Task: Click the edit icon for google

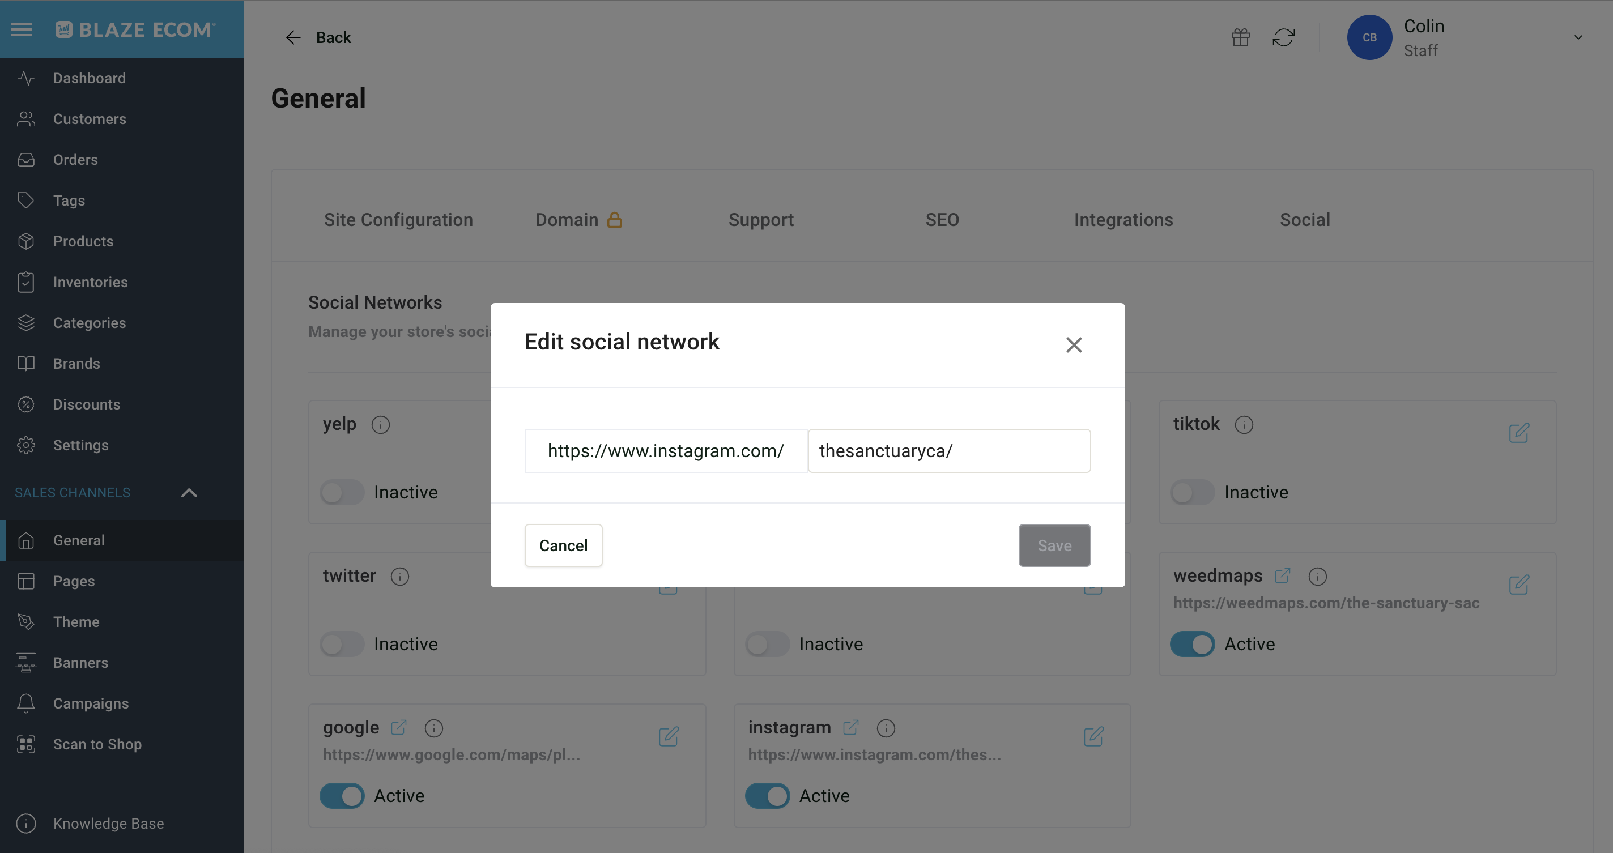Action: (668, 736)
